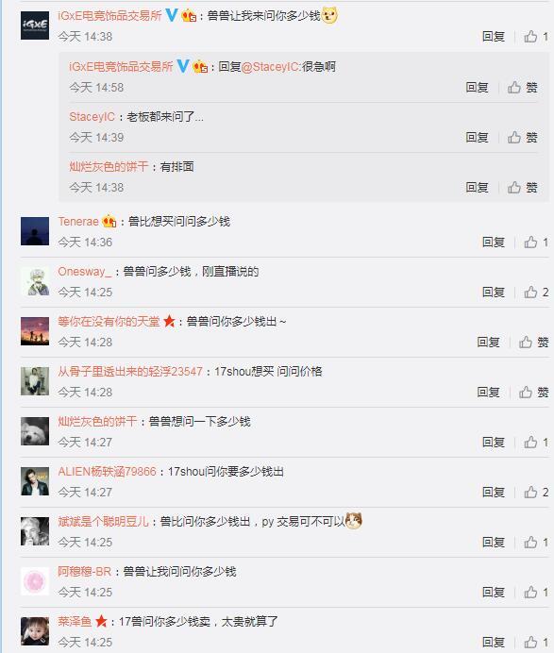This screenshot has height=653, width=554.
Task: Like 斌斌是个聪明豆儿's comment
Action: tap(536, 542)
